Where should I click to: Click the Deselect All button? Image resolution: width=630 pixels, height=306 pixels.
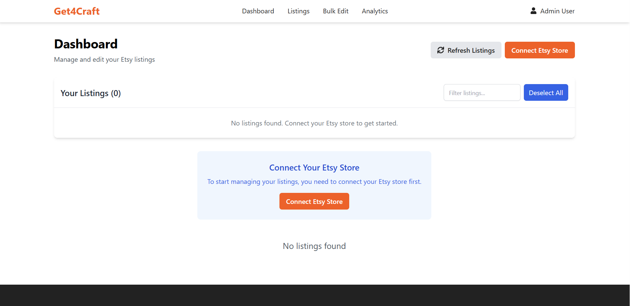546,92
